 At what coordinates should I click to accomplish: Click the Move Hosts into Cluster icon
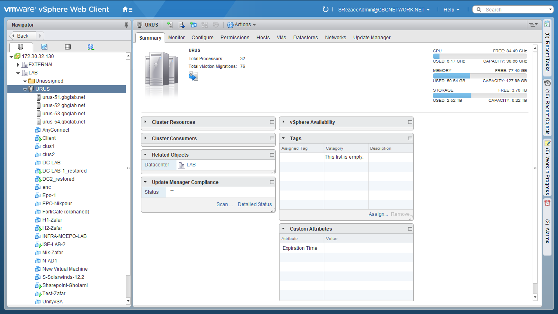point(182,25)
